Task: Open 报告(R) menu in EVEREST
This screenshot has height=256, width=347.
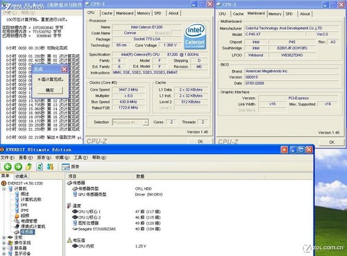Action: pos(44,158)
